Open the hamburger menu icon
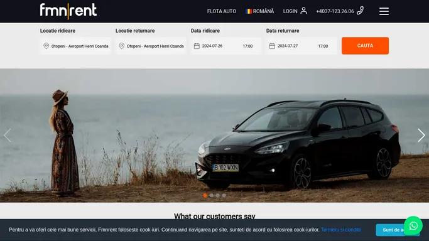This screenshot has height=241, width=429. pos(384,11)
